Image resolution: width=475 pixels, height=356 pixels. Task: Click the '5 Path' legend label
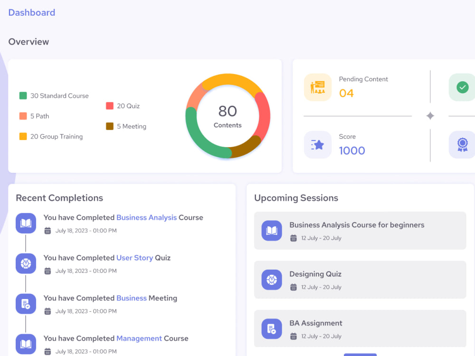pyautogui.click(x=40, y=116)
